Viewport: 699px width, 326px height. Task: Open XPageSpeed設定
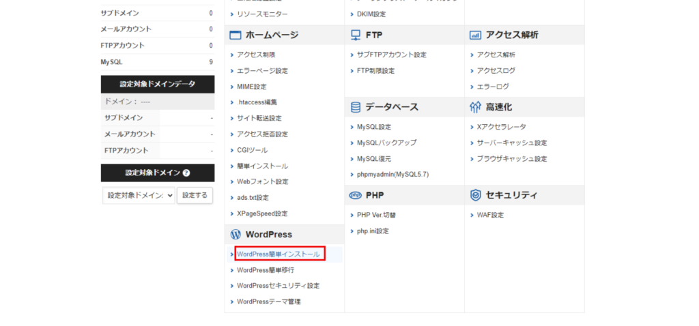(x=262, y=213)
